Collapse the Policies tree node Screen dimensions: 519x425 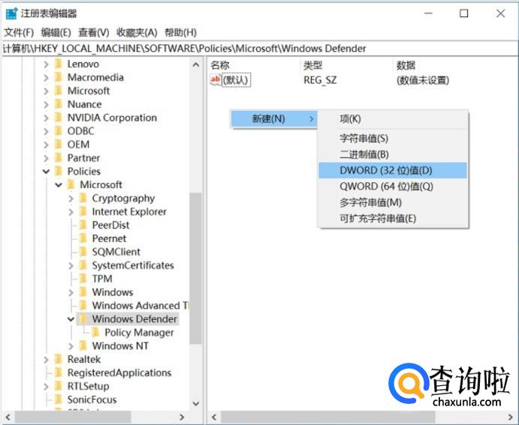click(46, 172)
